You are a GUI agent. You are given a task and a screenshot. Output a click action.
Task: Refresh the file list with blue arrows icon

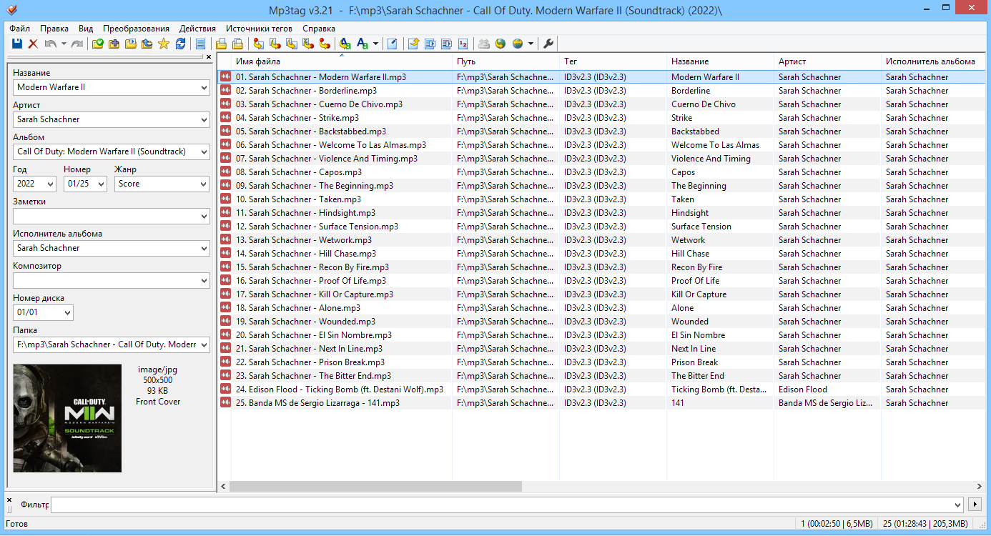[x=180, y=44]
